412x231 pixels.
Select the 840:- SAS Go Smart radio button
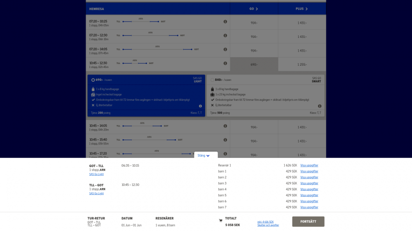pos(212,80)
